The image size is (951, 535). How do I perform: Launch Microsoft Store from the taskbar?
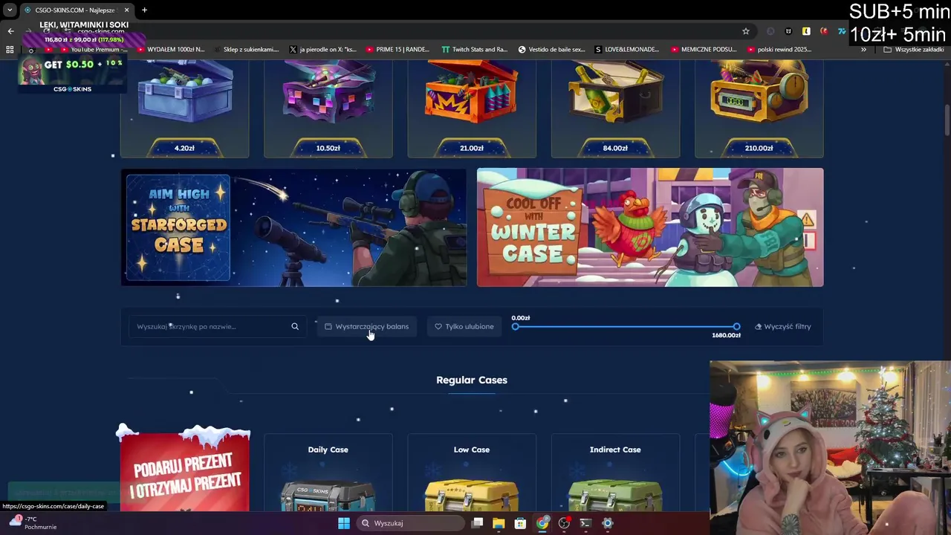[x=520, y=523]
